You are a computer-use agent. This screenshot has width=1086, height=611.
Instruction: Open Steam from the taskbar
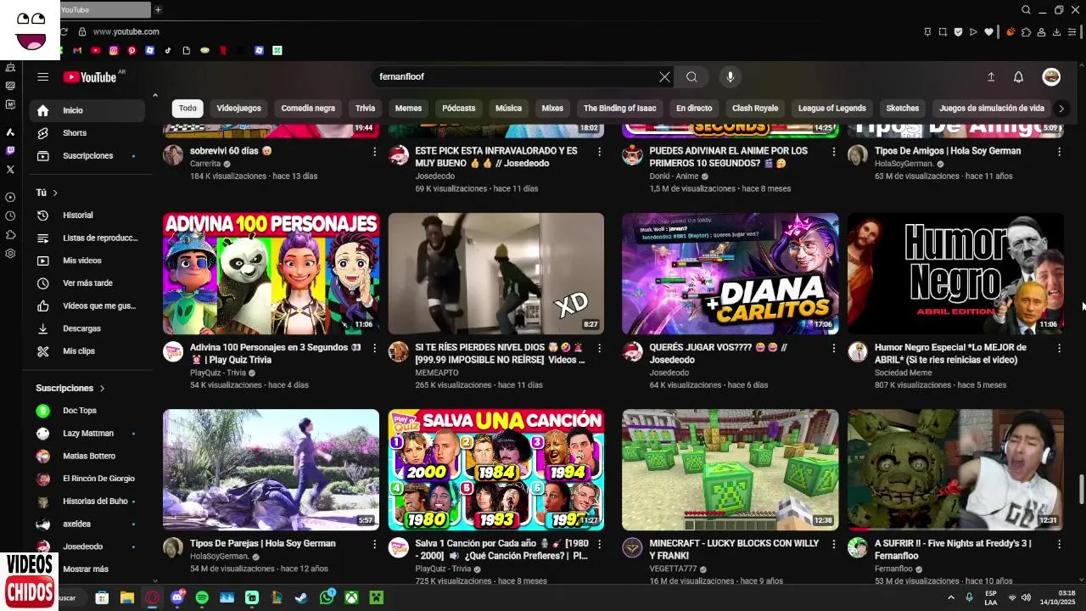click(x=301, y=597)
